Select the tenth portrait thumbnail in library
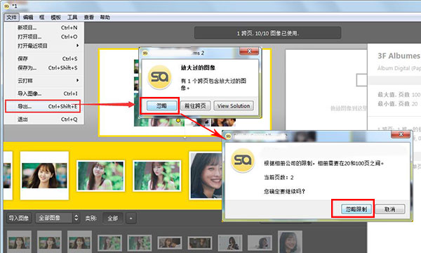 pyautogui.click(x=290, y=242)
